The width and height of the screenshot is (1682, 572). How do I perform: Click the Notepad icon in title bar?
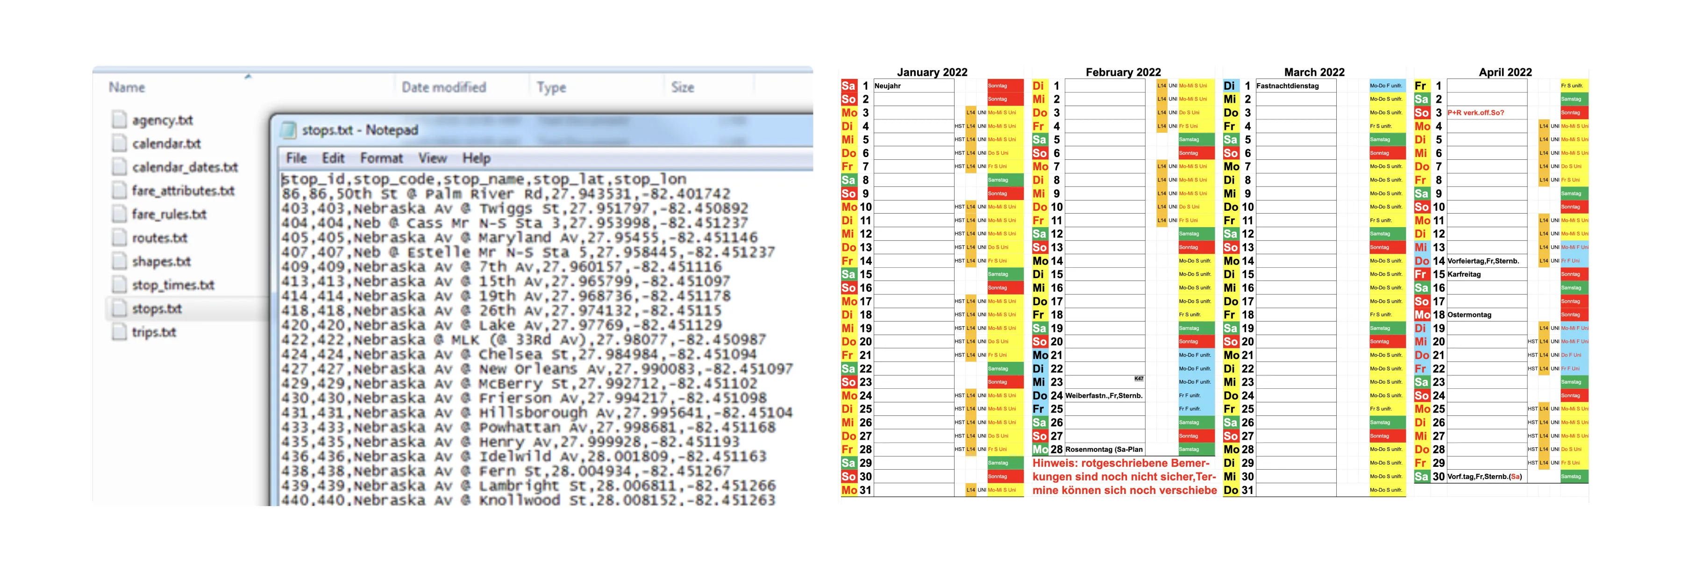coord(288,130)
